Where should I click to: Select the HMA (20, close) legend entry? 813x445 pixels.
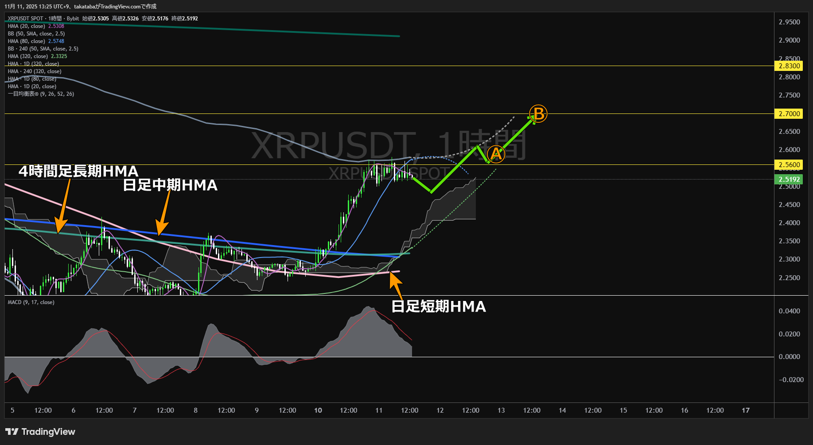(x=26, y=26)
